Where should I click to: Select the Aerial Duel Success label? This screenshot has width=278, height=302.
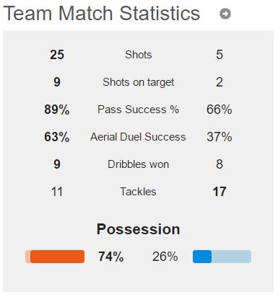tap(138, 137)
